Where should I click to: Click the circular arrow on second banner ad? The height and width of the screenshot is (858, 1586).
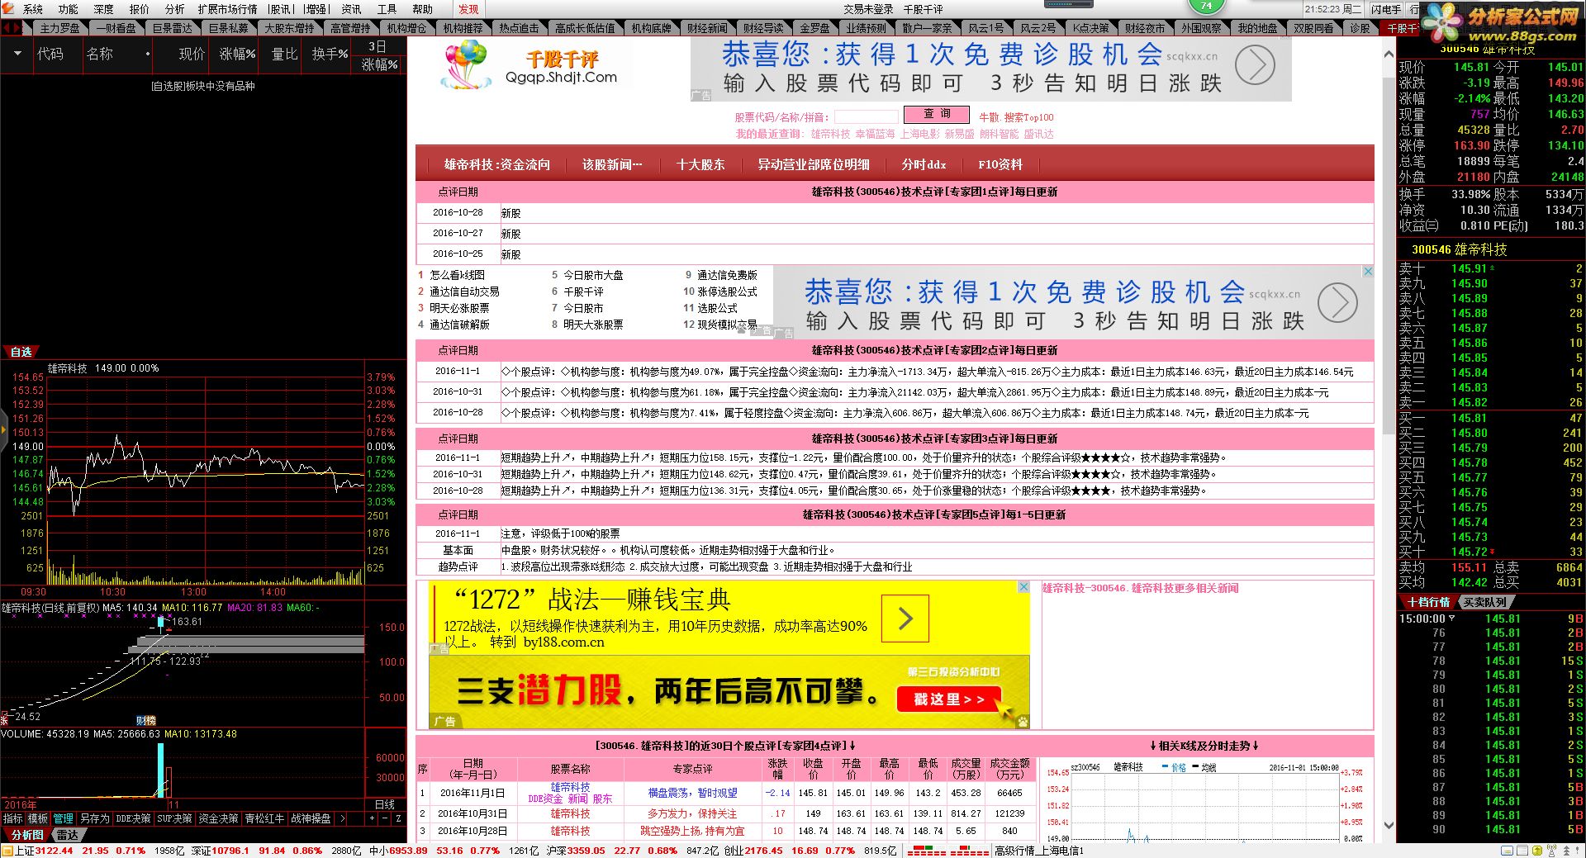click(1337, 302)
